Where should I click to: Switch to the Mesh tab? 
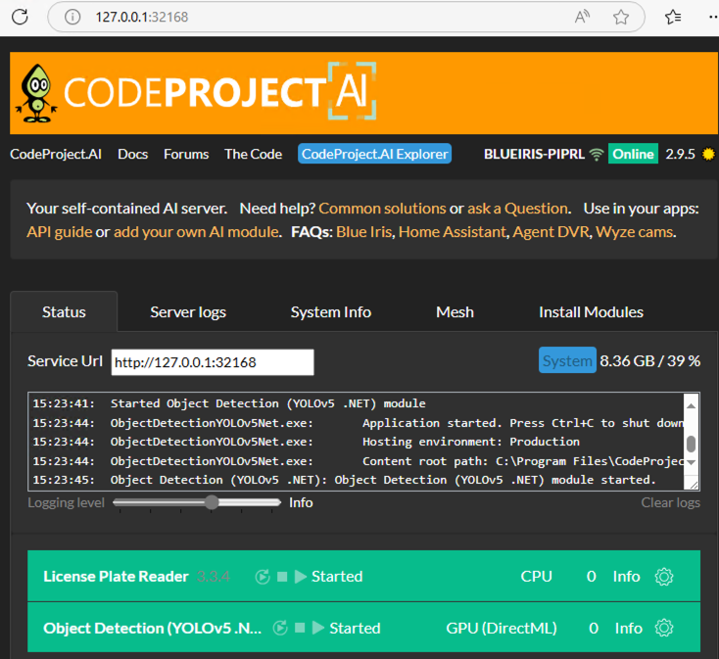[455, 312]
